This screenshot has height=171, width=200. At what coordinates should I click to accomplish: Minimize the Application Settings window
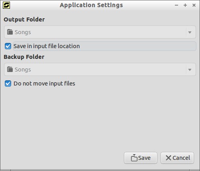coord(176,5)
